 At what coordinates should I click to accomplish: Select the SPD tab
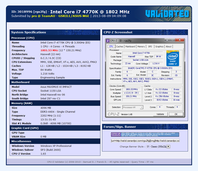pos(150,47)
